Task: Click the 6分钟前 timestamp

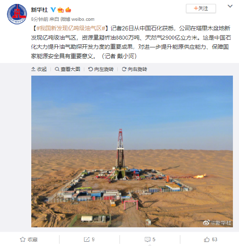Action: coord(40,19)
